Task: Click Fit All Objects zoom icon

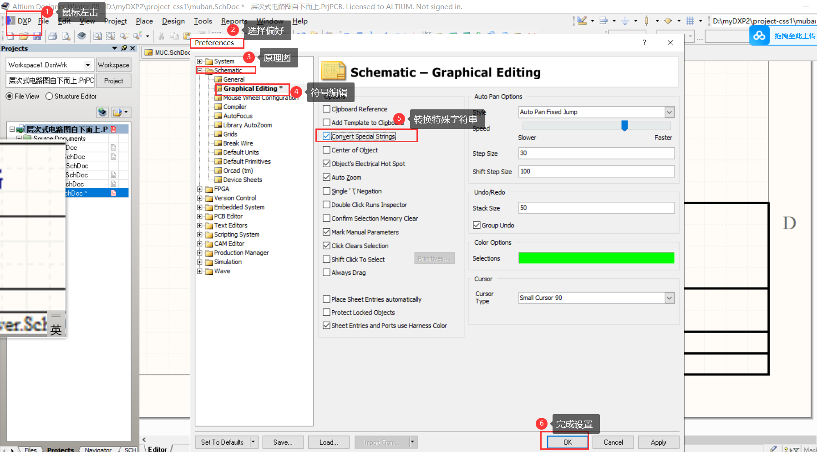Action: [x=97, y=36]
